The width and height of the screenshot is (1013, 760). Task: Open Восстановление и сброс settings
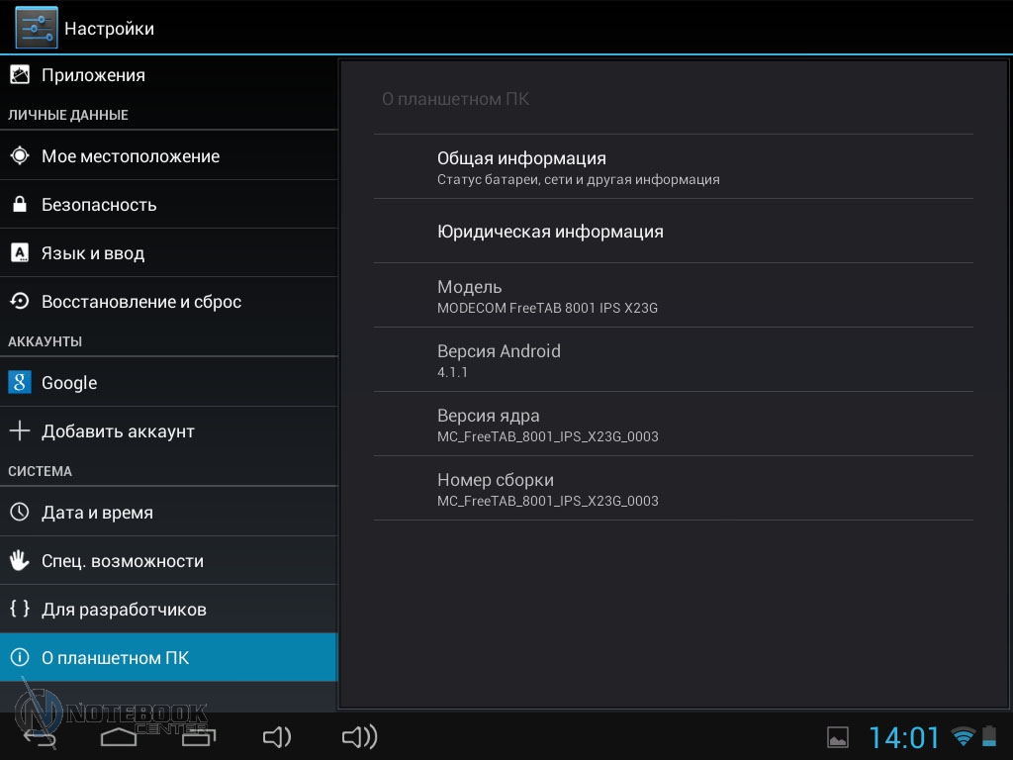pyautogui.click(x=140, y=302)
